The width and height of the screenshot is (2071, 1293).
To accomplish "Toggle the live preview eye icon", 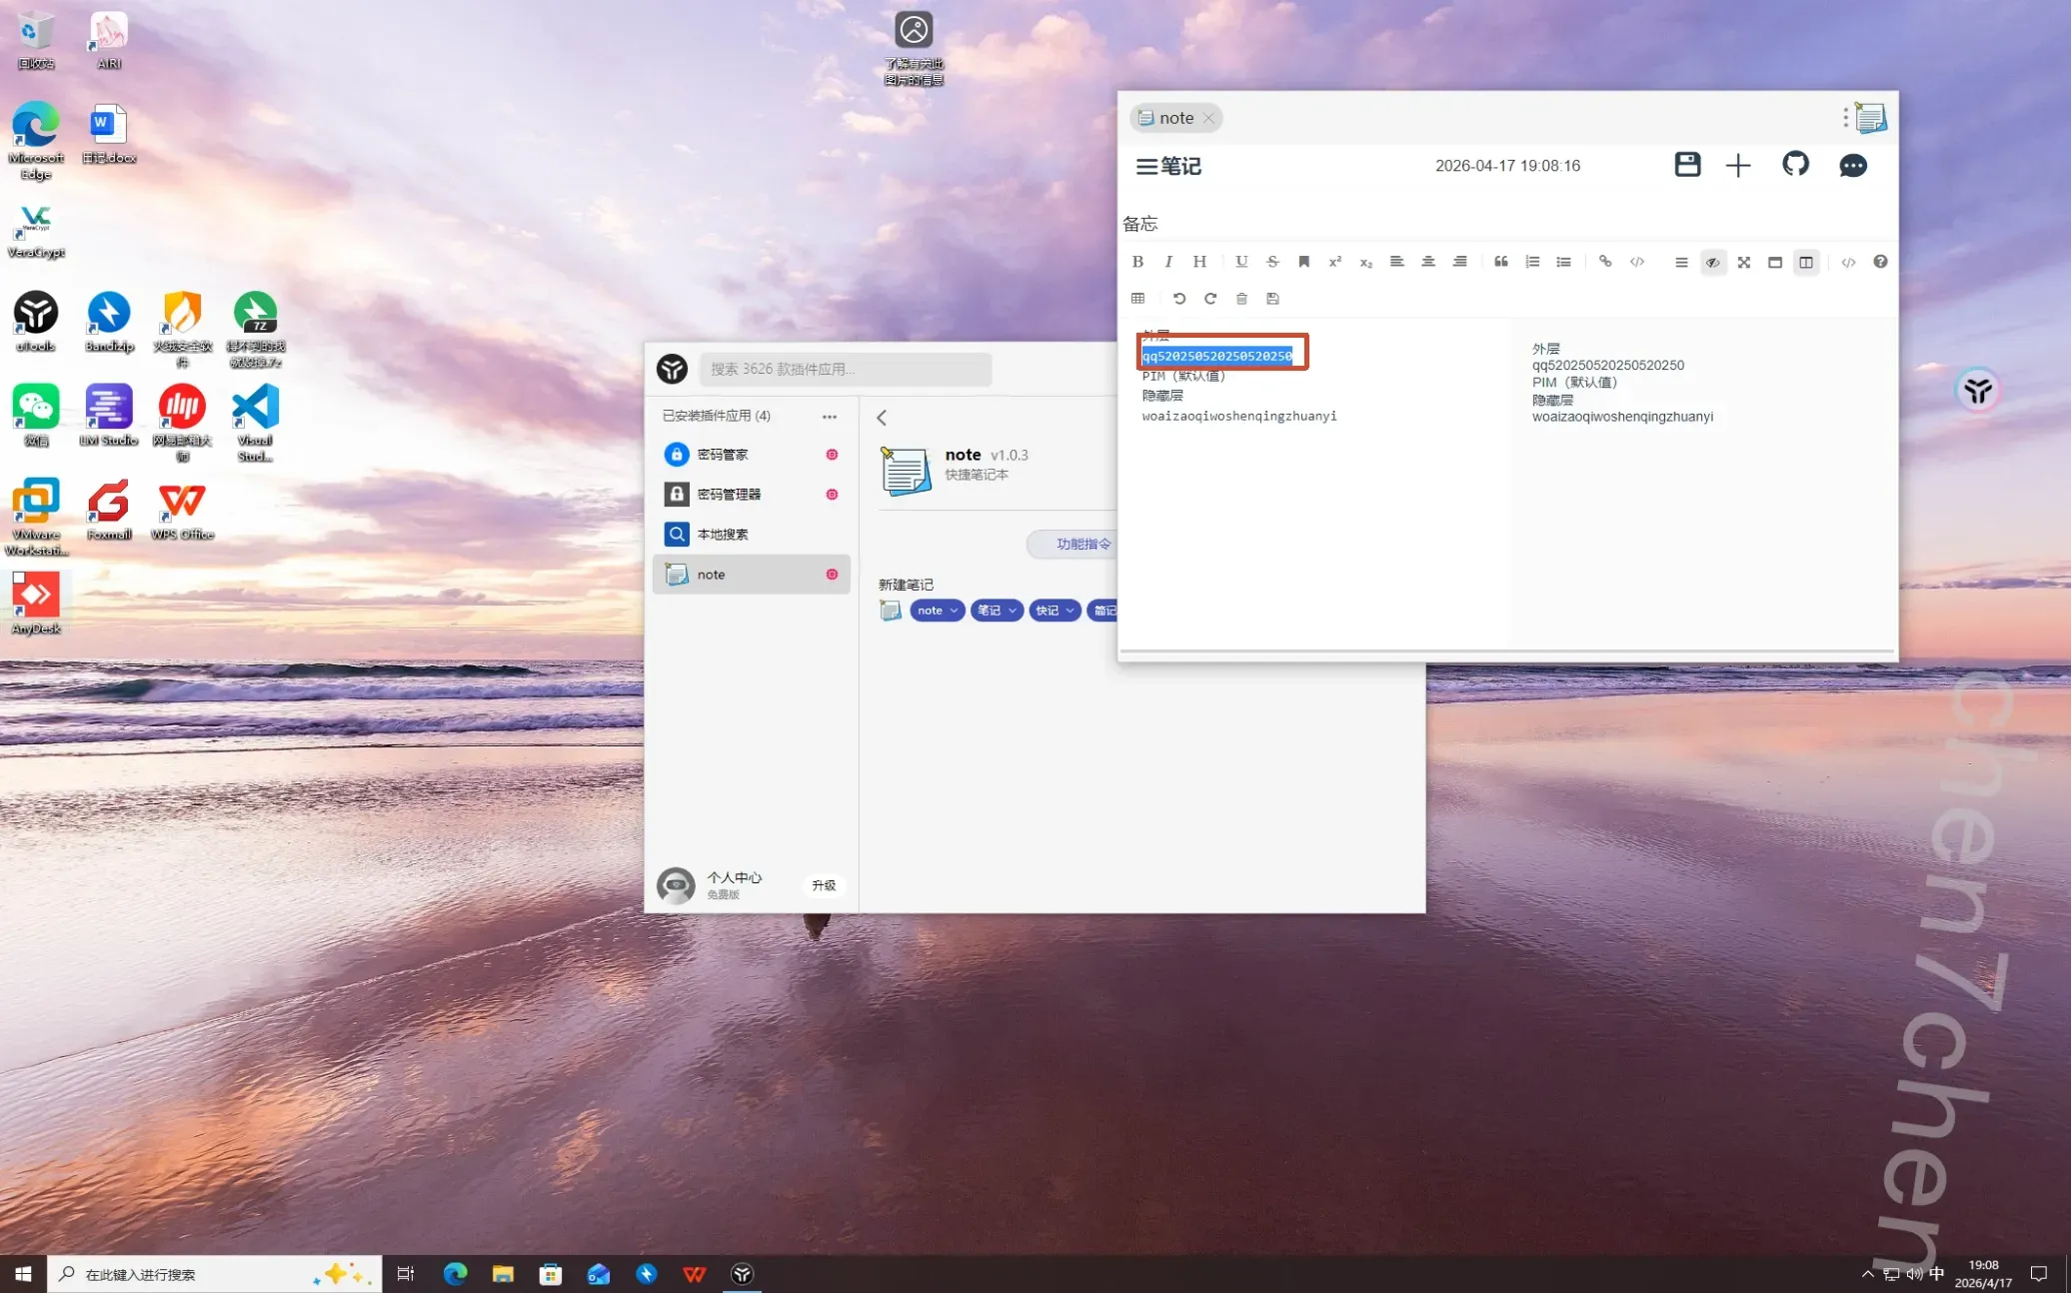I will tap(1712, 263).
